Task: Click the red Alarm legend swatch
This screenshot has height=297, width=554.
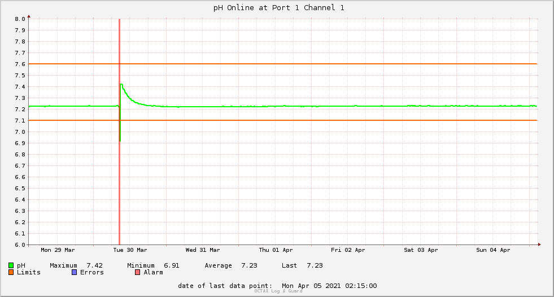Action: click(x=138, y=272)
